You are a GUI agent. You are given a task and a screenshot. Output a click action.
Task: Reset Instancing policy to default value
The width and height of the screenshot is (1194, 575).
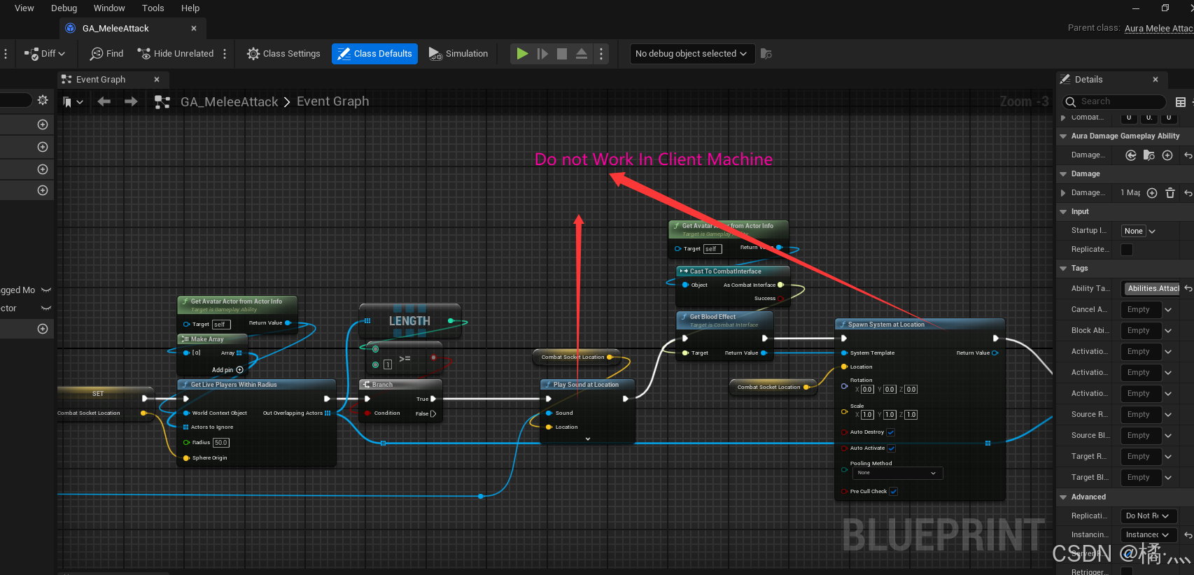pyautogui.click(x=1188, y=534)
